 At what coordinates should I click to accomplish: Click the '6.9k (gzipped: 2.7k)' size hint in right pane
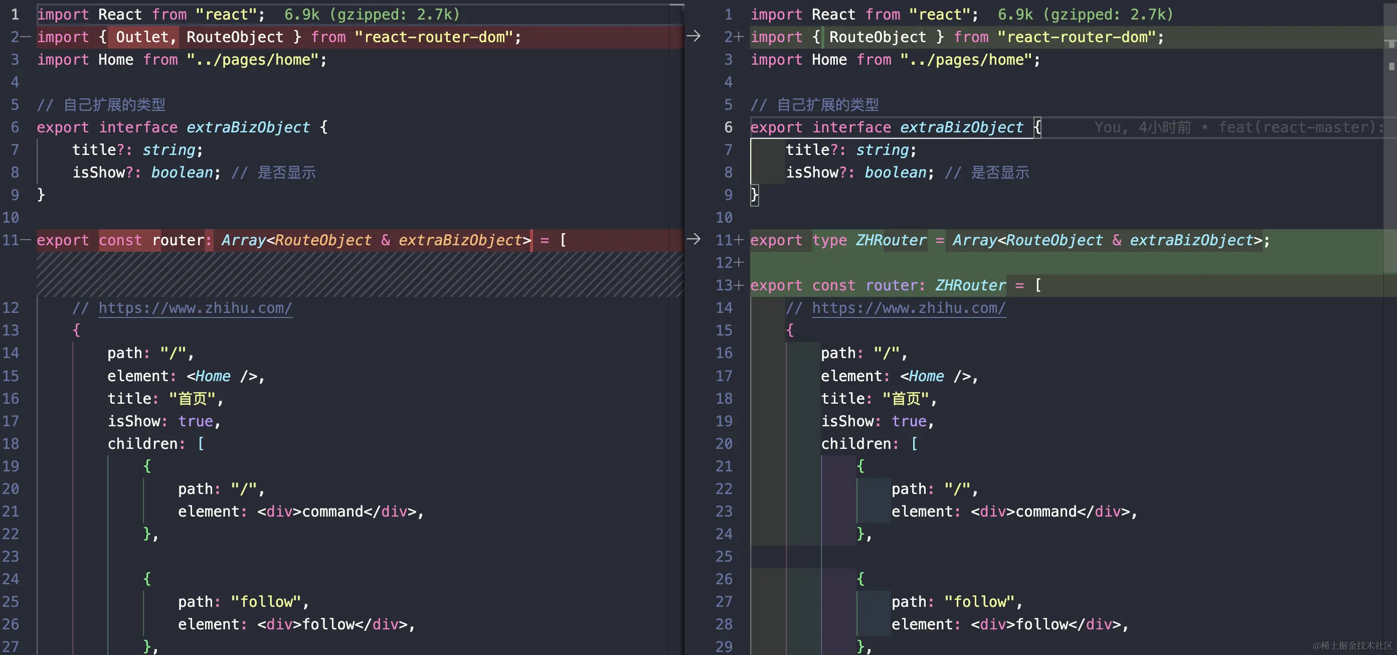click(1085, 15)
